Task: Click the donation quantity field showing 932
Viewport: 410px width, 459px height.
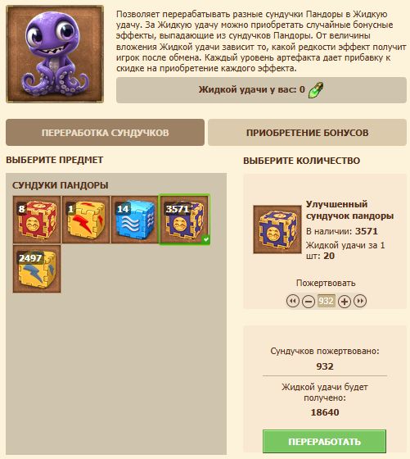Action: click(x=327, y=301)
